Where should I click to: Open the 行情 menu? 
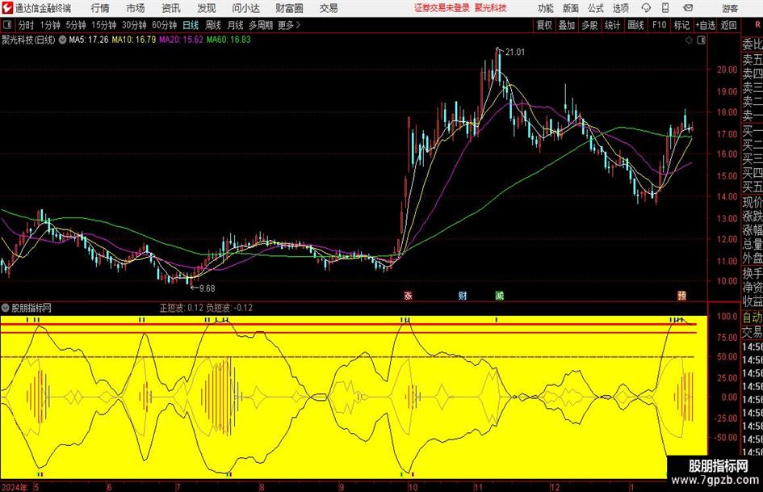pos(100,8)
